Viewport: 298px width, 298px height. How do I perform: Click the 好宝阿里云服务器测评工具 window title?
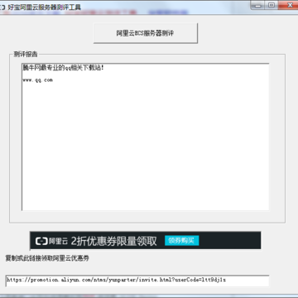(x=44, y=7)
